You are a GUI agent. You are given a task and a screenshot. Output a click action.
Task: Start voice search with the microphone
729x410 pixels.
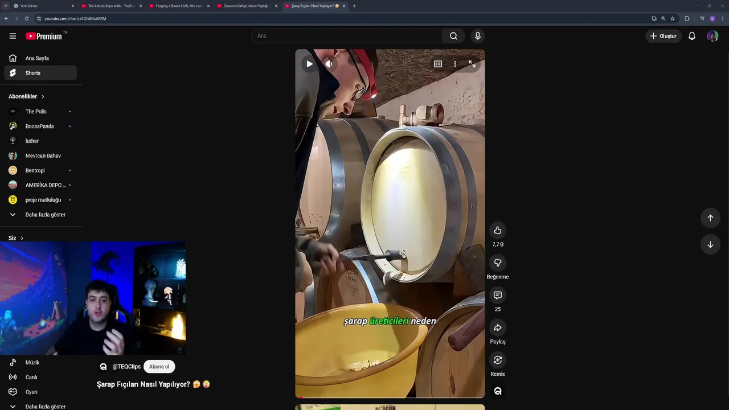click(x=478, y=36)
